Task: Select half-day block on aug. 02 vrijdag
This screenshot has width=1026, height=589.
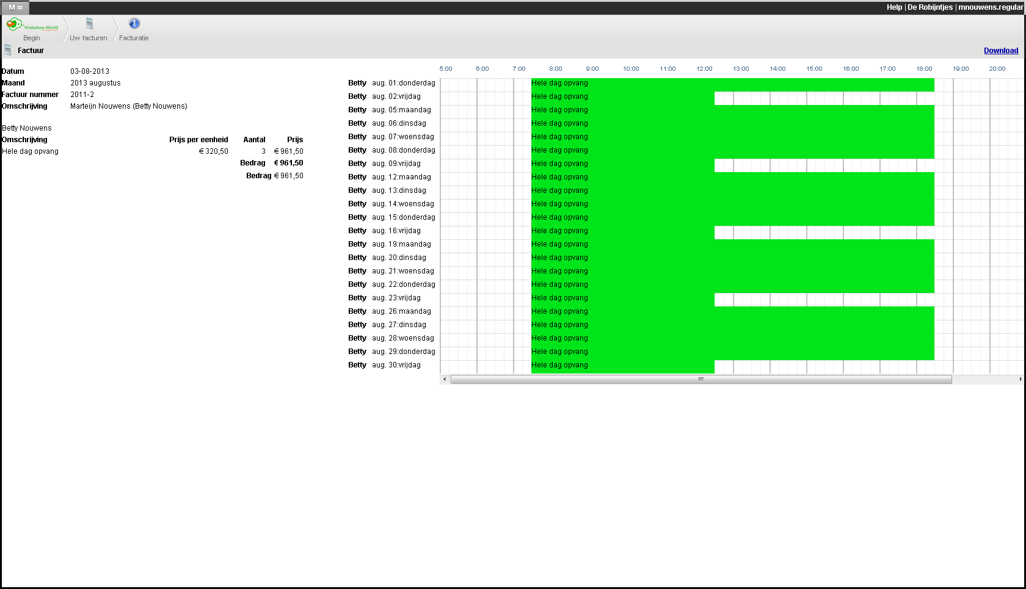Action: (622, 97)
